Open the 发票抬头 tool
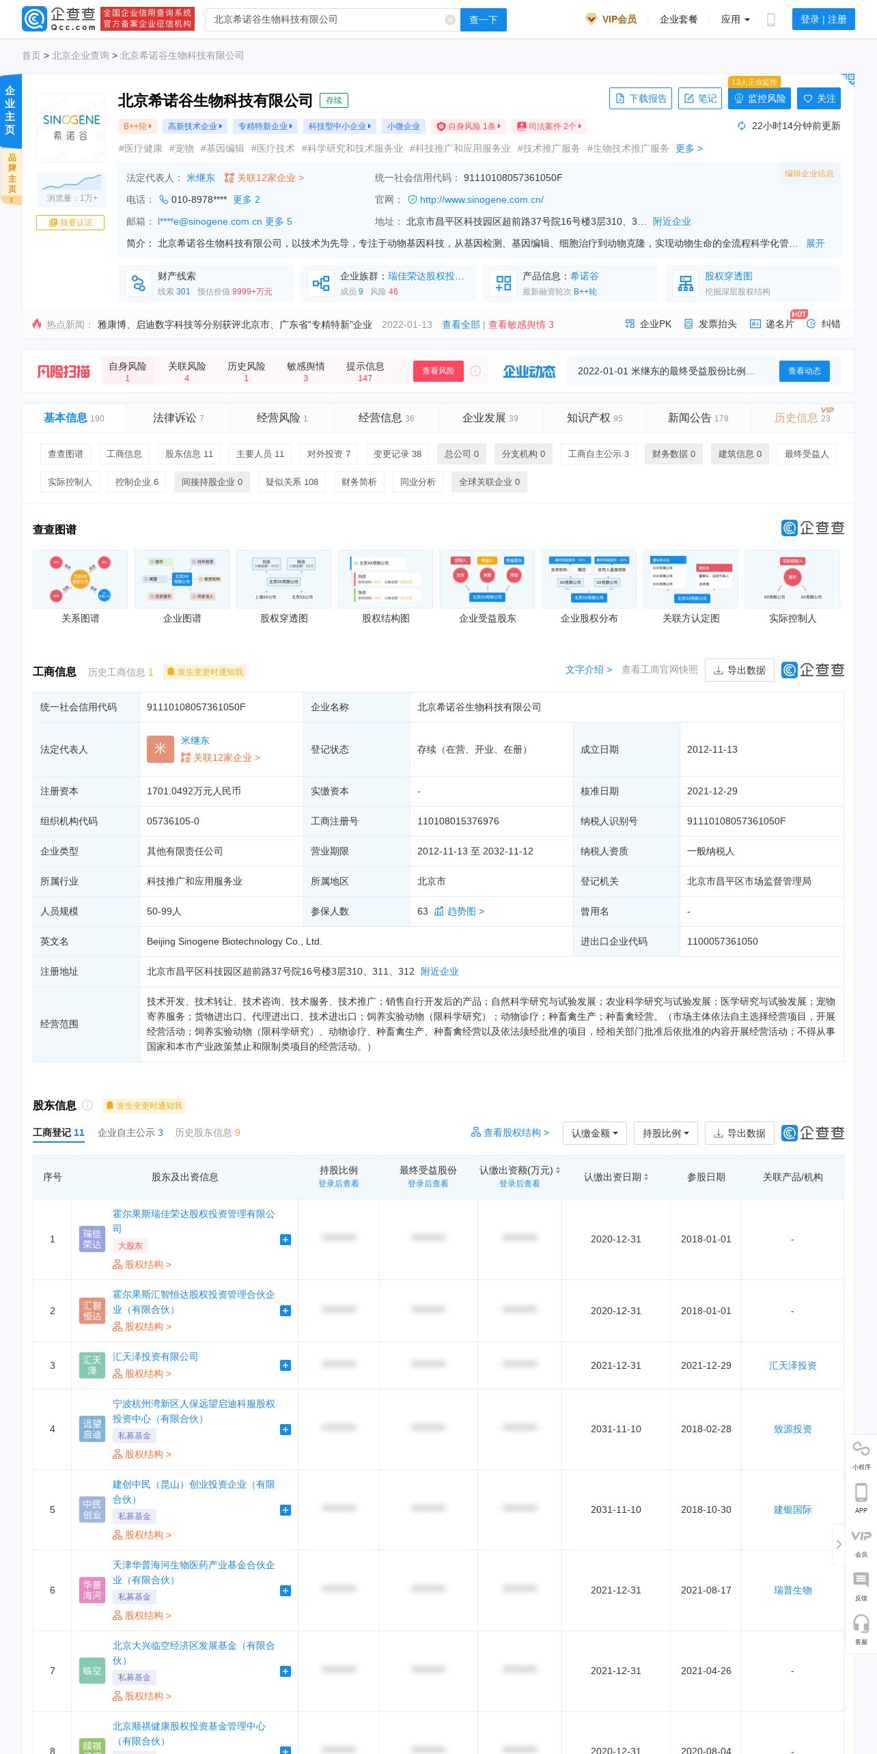 (x=710, y=324)
